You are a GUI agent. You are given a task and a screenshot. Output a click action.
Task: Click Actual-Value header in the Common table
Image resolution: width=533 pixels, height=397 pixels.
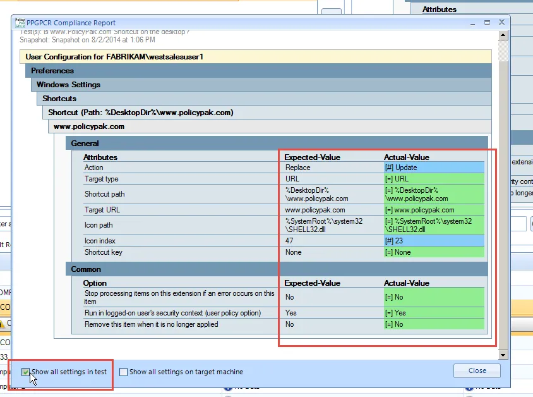pyautogui.click(x=407, y=283)
